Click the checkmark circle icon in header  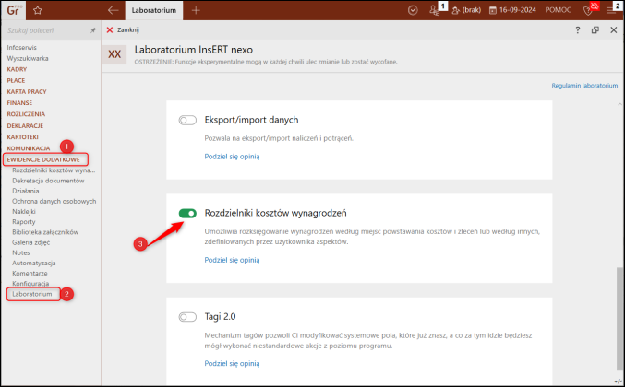(x=413, y=10)
